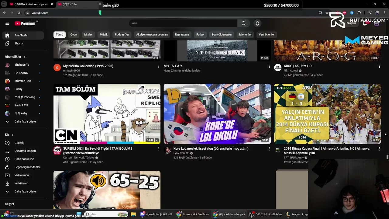Click the Oluştur create button
Viewport: 389px width, 219px height.
point(350,23)
